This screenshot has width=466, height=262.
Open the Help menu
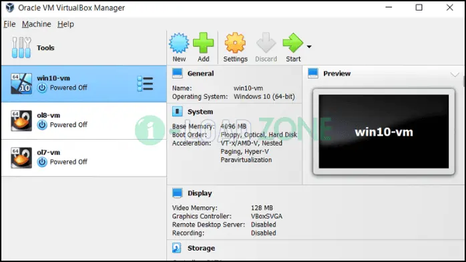tap(65, 24)
